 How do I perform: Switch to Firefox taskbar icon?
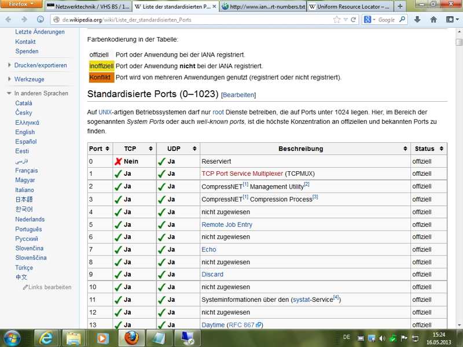(131, 338)
